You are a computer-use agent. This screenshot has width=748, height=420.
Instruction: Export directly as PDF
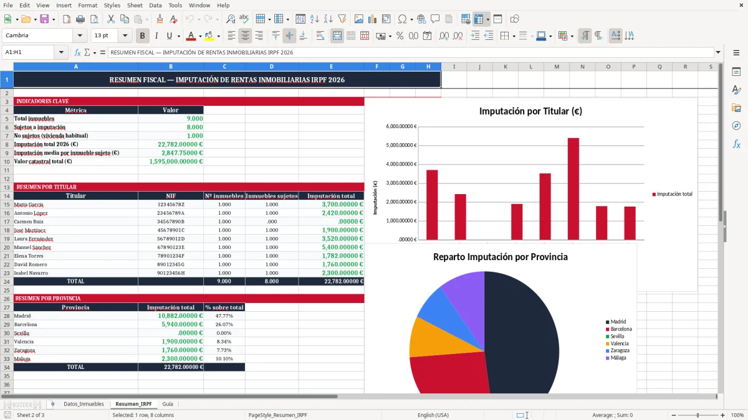point(67,19)
